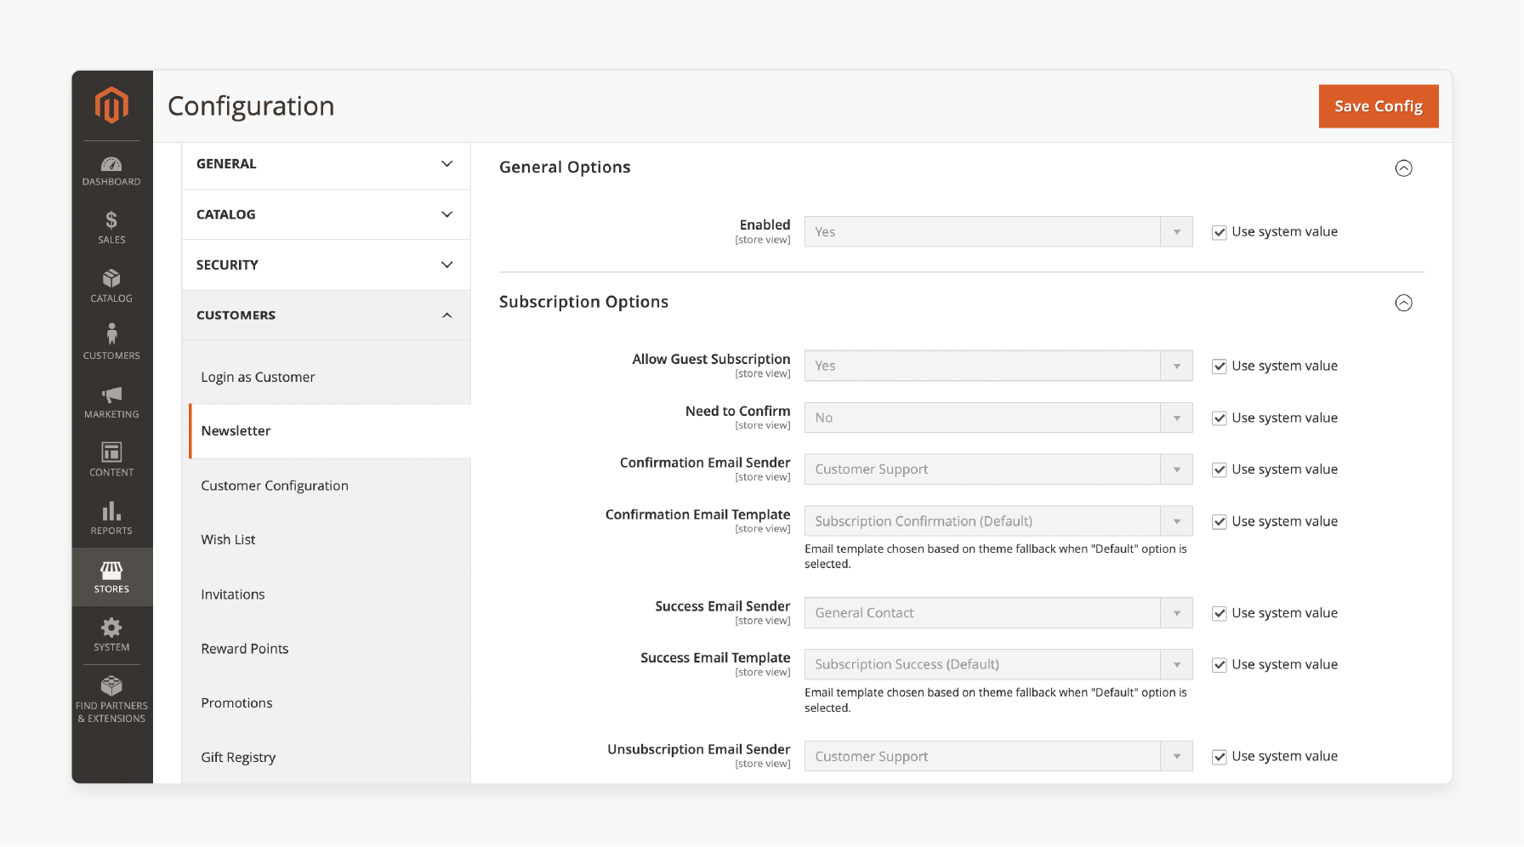Click the Configuration page title

point(251,106)
